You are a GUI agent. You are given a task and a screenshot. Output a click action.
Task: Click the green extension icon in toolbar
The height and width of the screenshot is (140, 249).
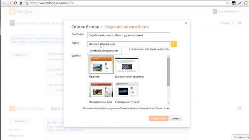coord(246,3)
